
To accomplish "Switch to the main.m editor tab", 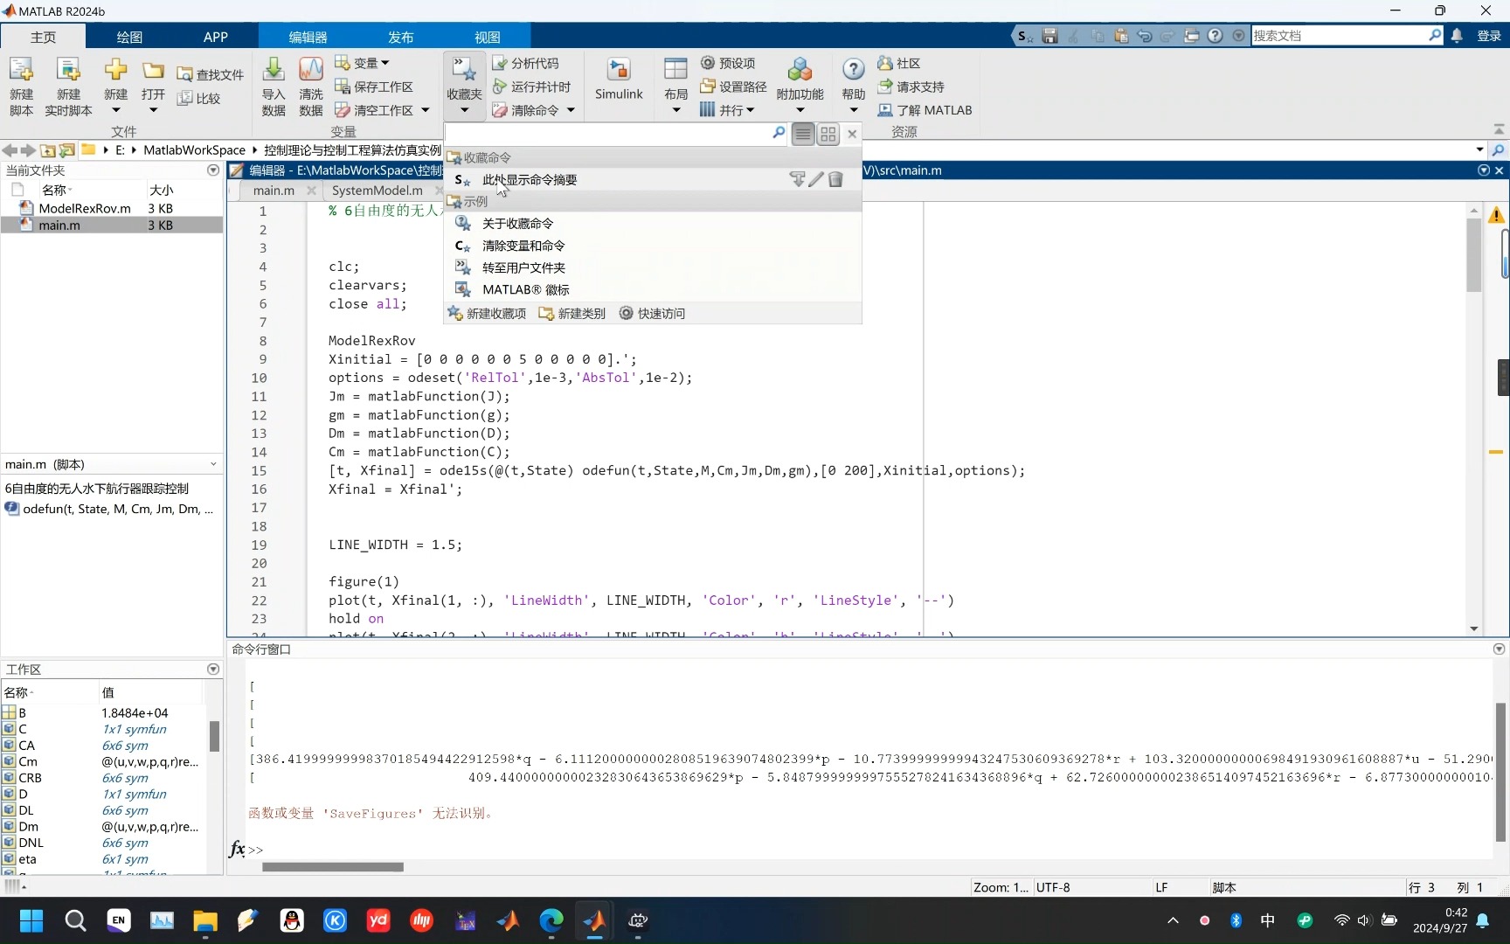I will pos(274,191).
